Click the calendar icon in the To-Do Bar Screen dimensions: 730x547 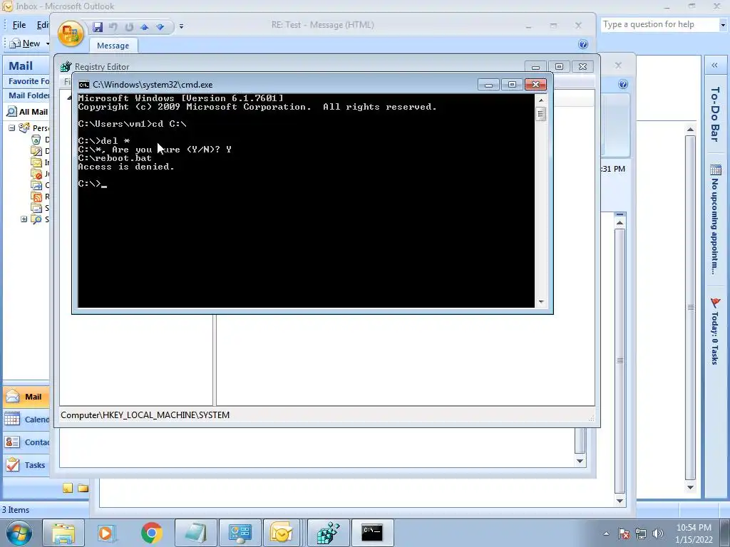(x=716, y=170)
